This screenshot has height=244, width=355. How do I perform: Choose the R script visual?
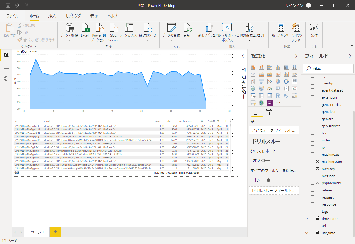tap(278, 96)
